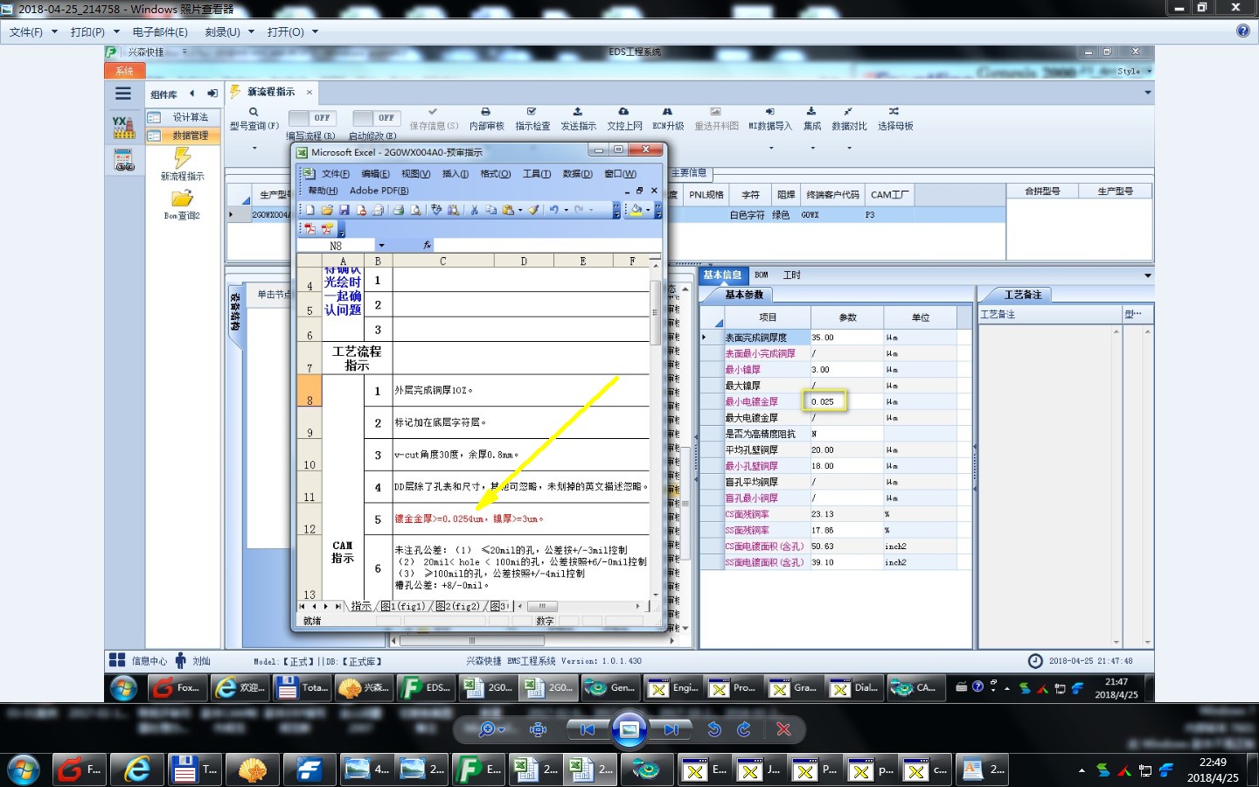Click the Cut scissors icon in Excel toolbar
This screenshot has width=1259, height=787.
pyautogui.click(x=474, y=210)
